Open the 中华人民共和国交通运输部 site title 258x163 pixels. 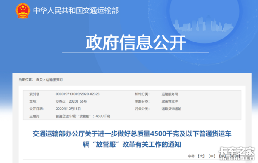(76, 11)
